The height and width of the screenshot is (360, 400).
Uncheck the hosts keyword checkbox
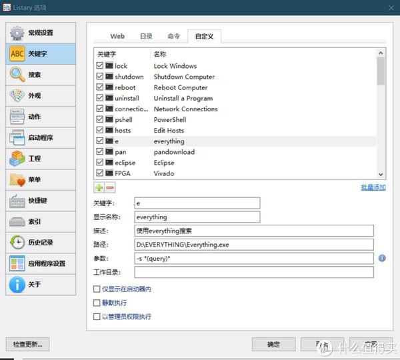pyautogui.click(x=100, y=130)
